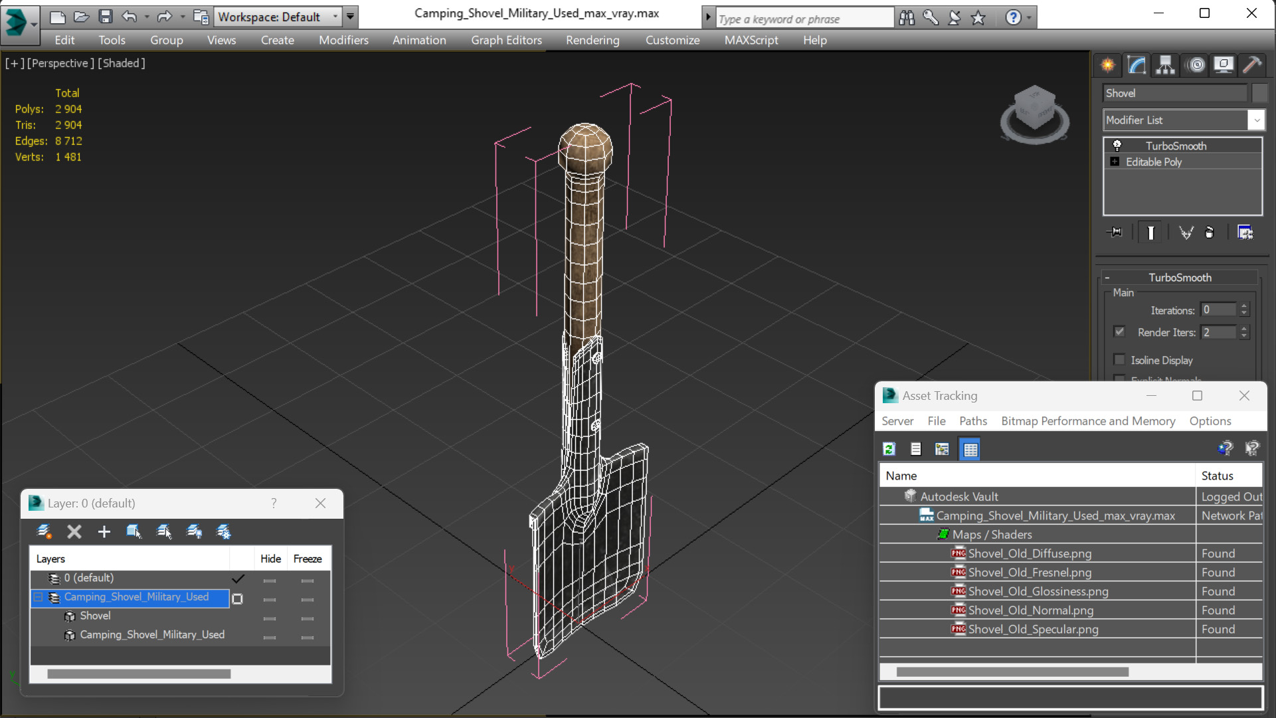
Task: Click the Save file toolbar icon
Action: [x=106, y=17]
